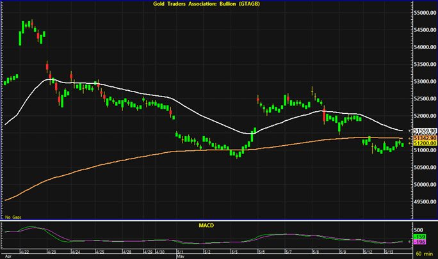Click the No Gaps label
The image size is (438, 259).
pyautogui.click(x=12, y=217)
